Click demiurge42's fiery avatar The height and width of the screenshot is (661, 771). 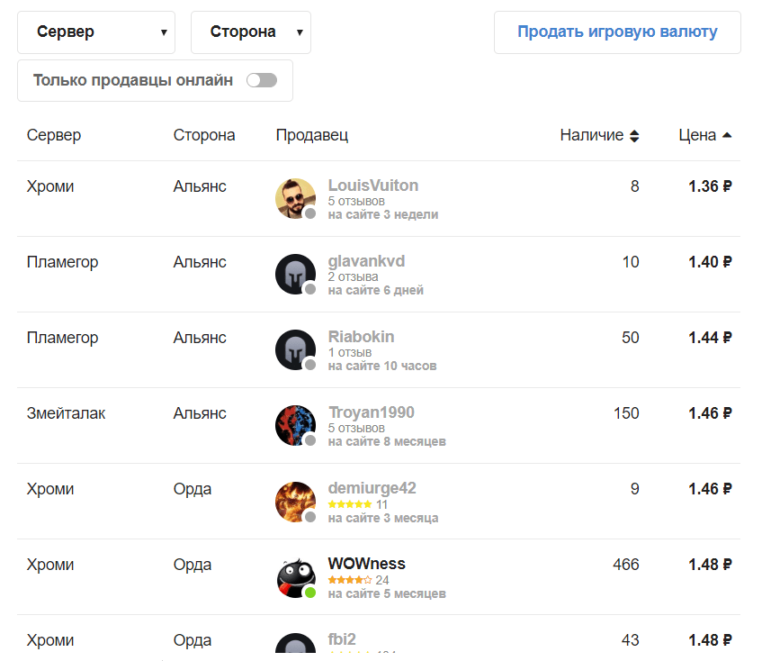(x=295, y=501)
